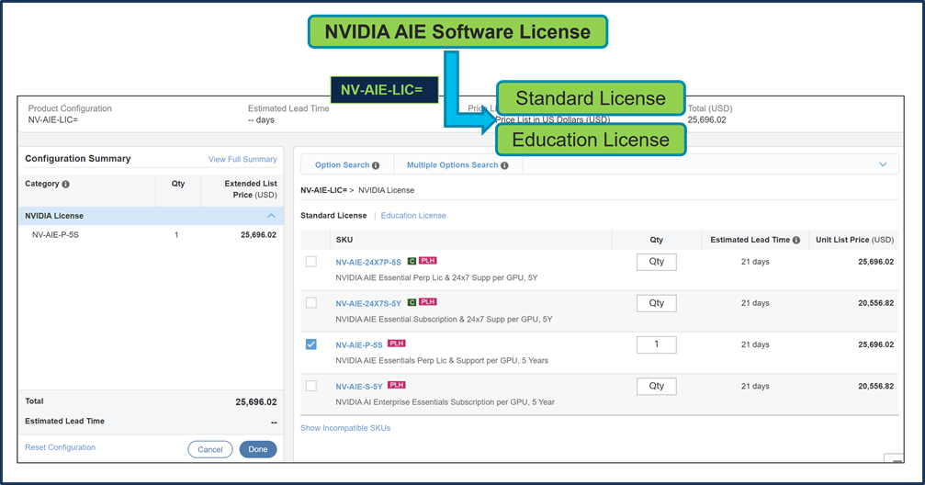
Task: Open NV-AIE-S-5Y SKU link
Action: (358, 387)
